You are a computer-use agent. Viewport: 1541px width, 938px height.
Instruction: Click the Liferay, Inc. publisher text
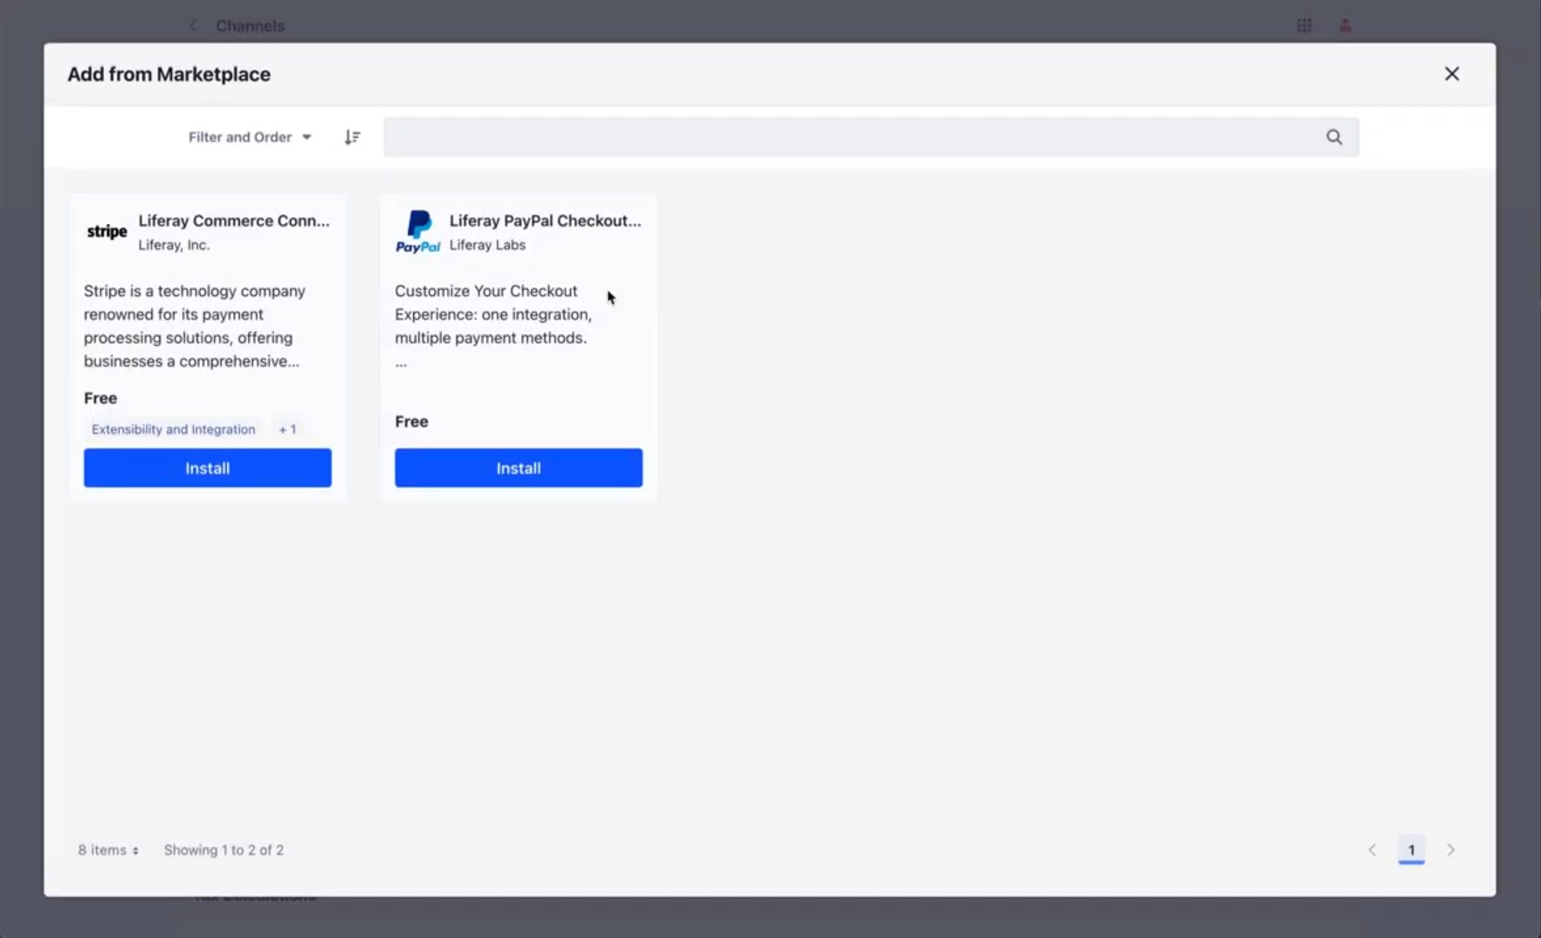(174, 245)
